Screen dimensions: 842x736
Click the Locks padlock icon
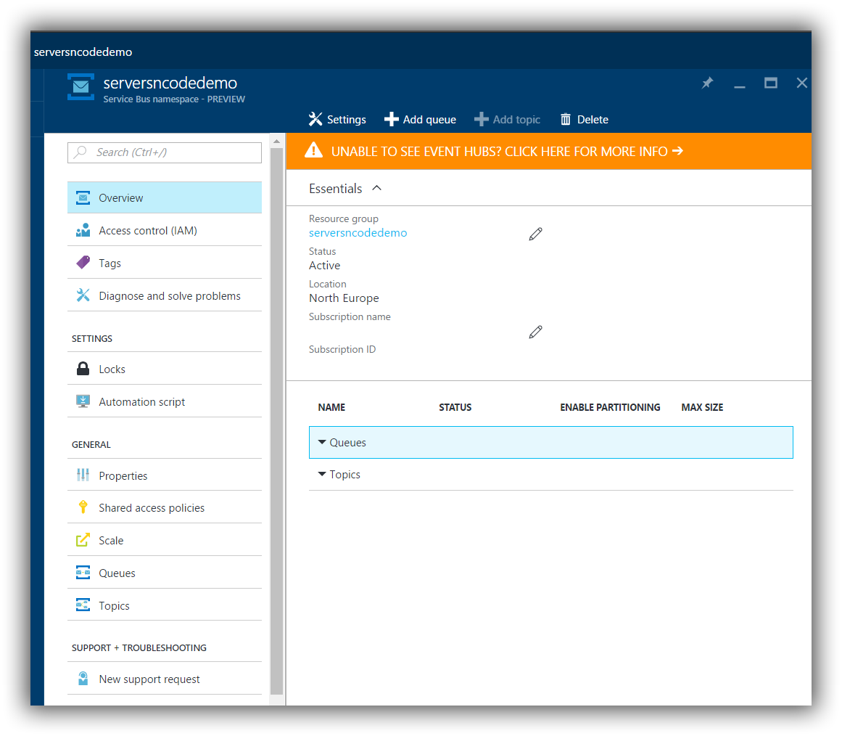click(83, 369)
